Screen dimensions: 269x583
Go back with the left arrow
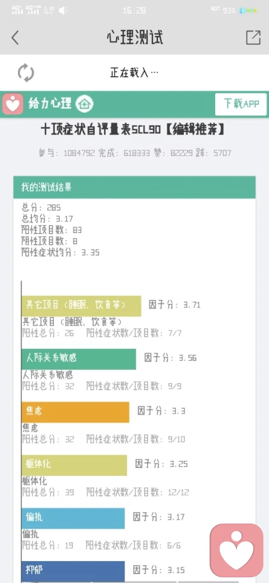(15, 38)
